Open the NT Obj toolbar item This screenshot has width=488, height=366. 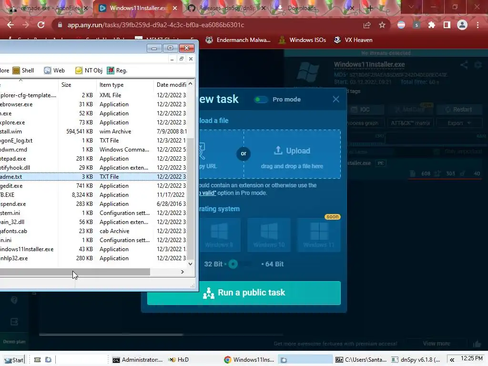(x=89, y=71)
